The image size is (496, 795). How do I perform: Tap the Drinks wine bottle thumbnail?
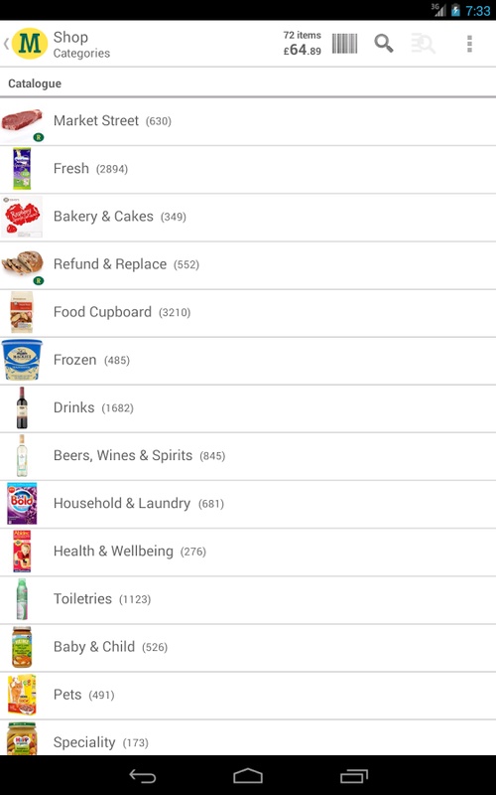coord(22,407)
